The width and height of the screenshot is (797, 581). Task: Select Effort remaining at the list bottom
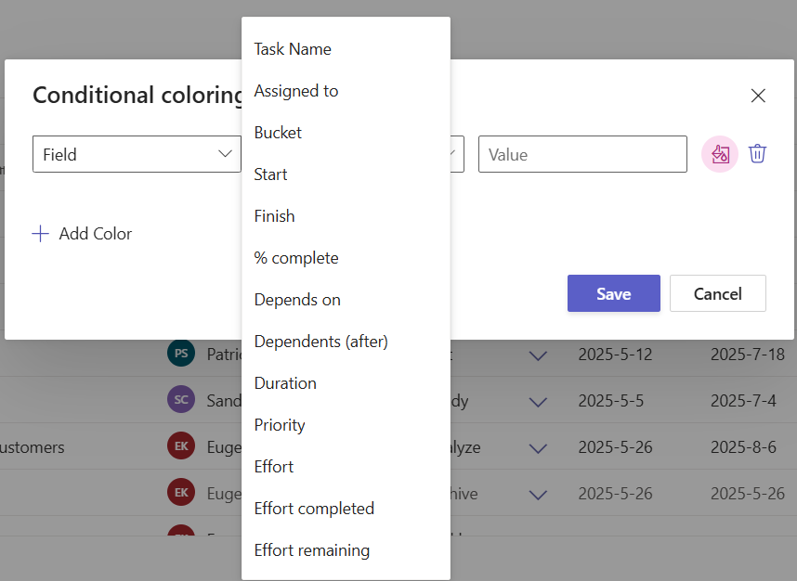click(x=311, y=549)
